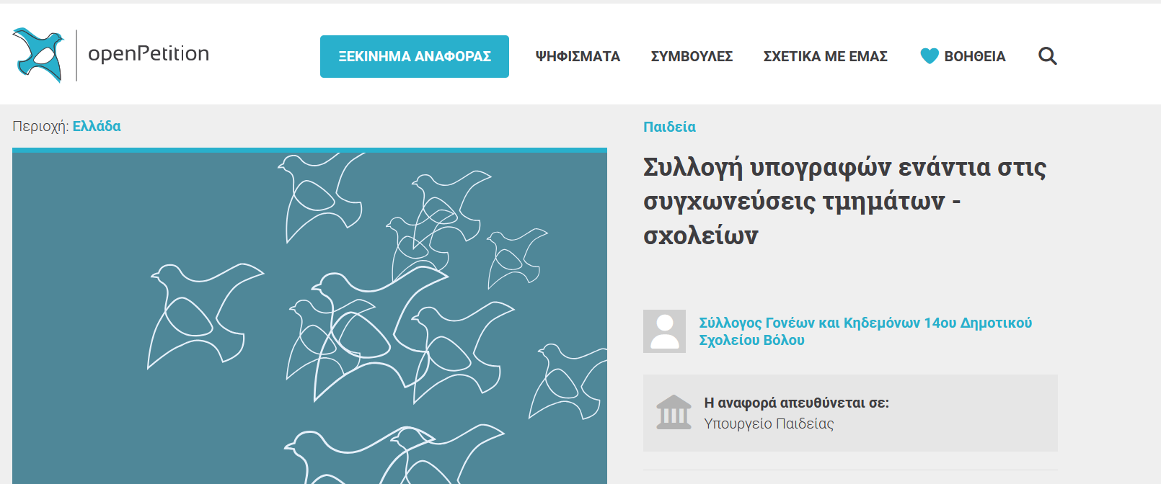
Task: Click the openPetition bird logo
Action: pyautogui.click(x=38, y=55)
